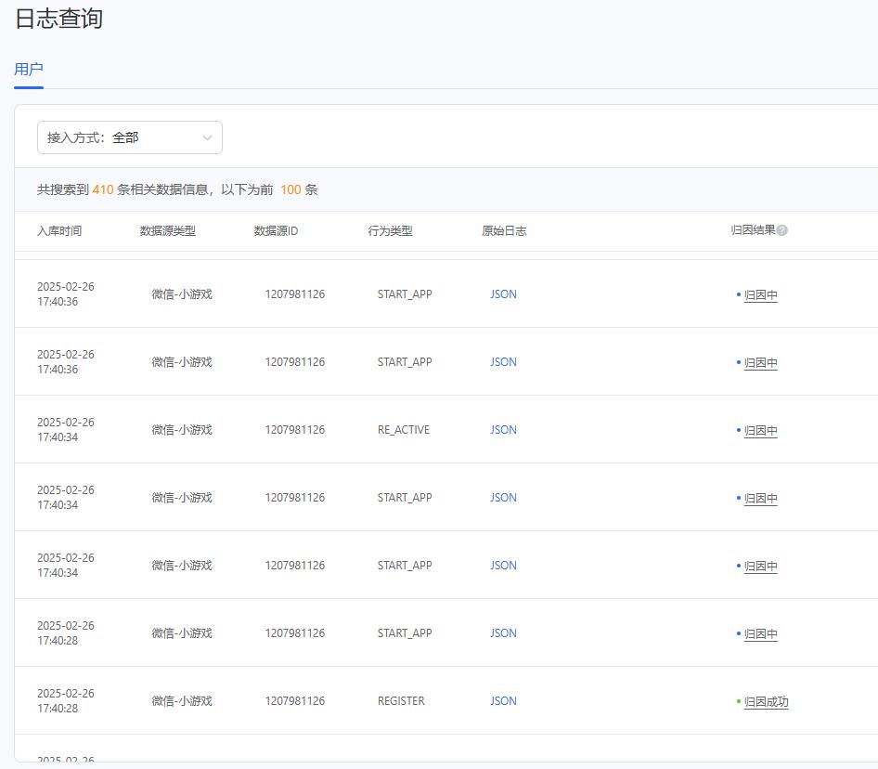
Task: Open JSON log for the REGISTER event
Action: (502, 701)
